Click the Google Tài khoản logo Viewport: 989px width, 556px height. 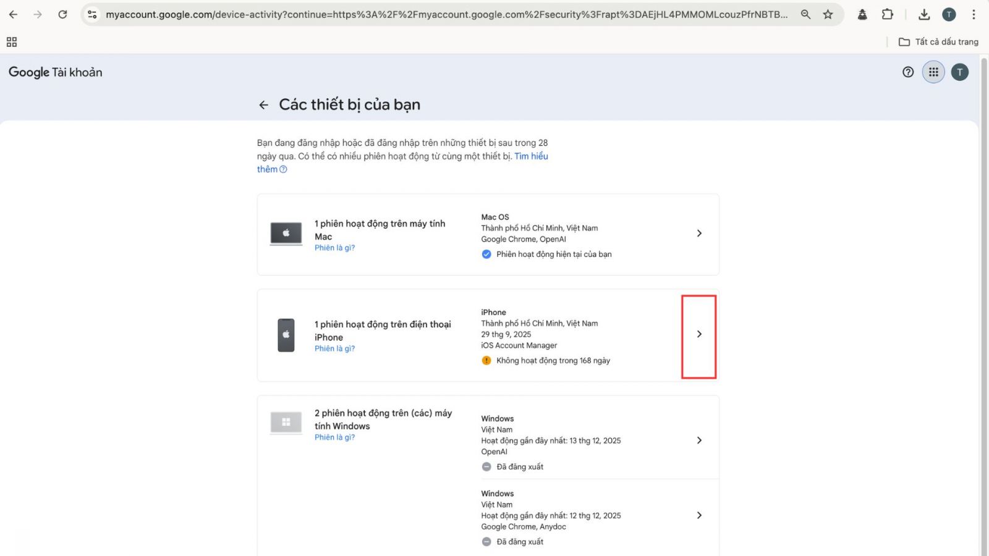coord(56,72)
